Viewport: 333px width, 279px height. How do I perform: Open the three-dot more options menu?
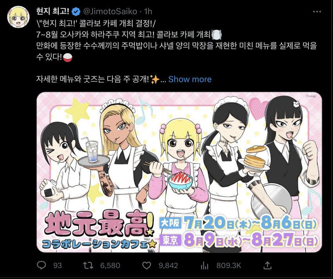pyautogui.click(x=317, y=11)
